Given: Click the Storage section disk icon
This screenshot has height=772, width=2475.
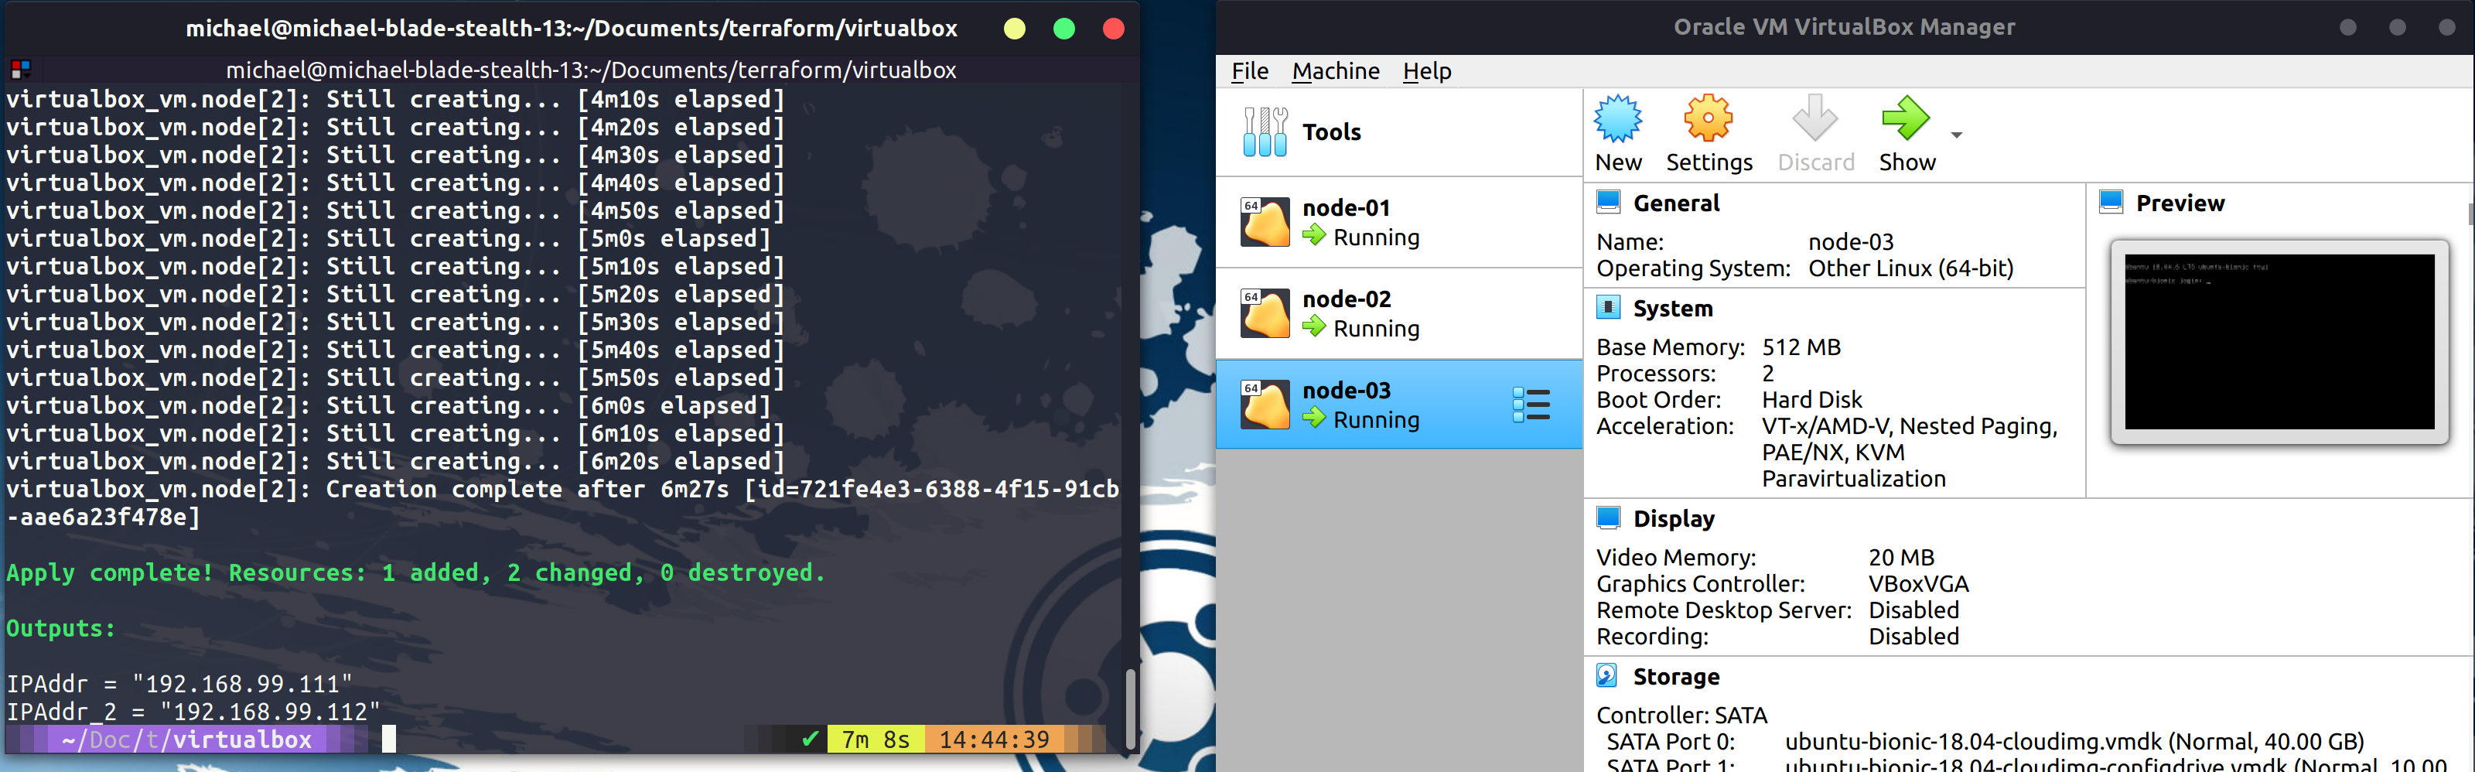Looking at the screenshot, I should point(1606,676).
